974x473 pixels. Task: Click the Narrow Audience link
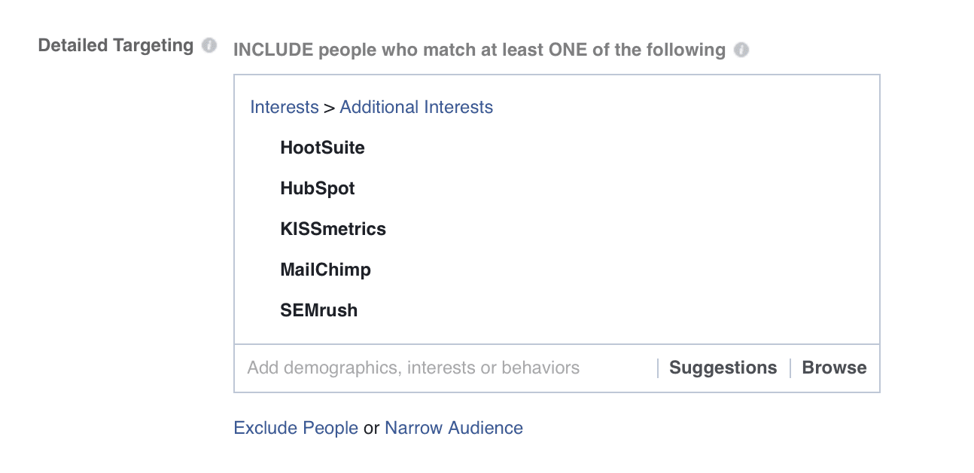pyautogui.click(x=453, y=429)
